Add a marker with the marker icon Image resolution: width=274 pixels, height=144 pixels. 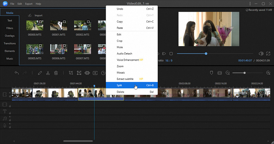point(211,73)
